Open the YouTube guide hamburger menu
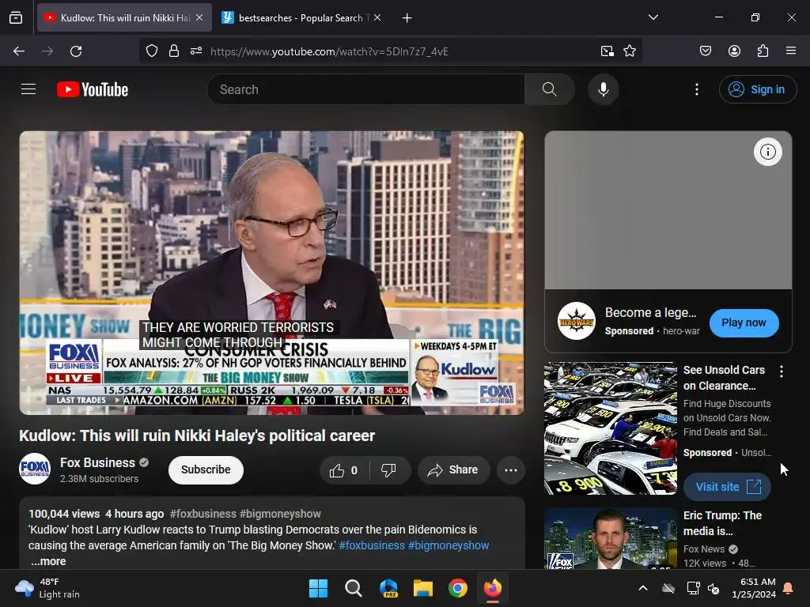810x607 pixels. 28,89
